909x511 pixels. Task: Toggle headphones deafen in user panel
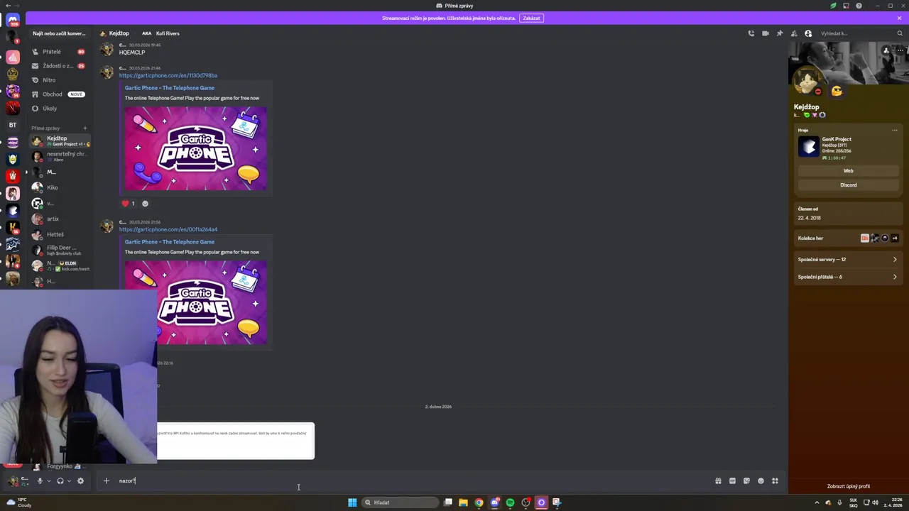pos(60,480)
